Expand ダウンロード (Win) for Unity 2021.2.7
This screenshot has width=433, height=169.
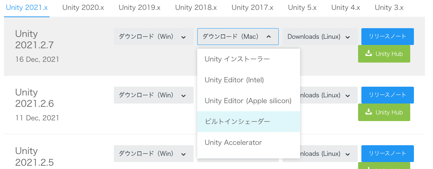(x=154, y=37)
